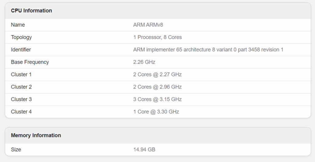Select the Name row label
Viewport: 315px width, 162px height.
click(18, 25)
